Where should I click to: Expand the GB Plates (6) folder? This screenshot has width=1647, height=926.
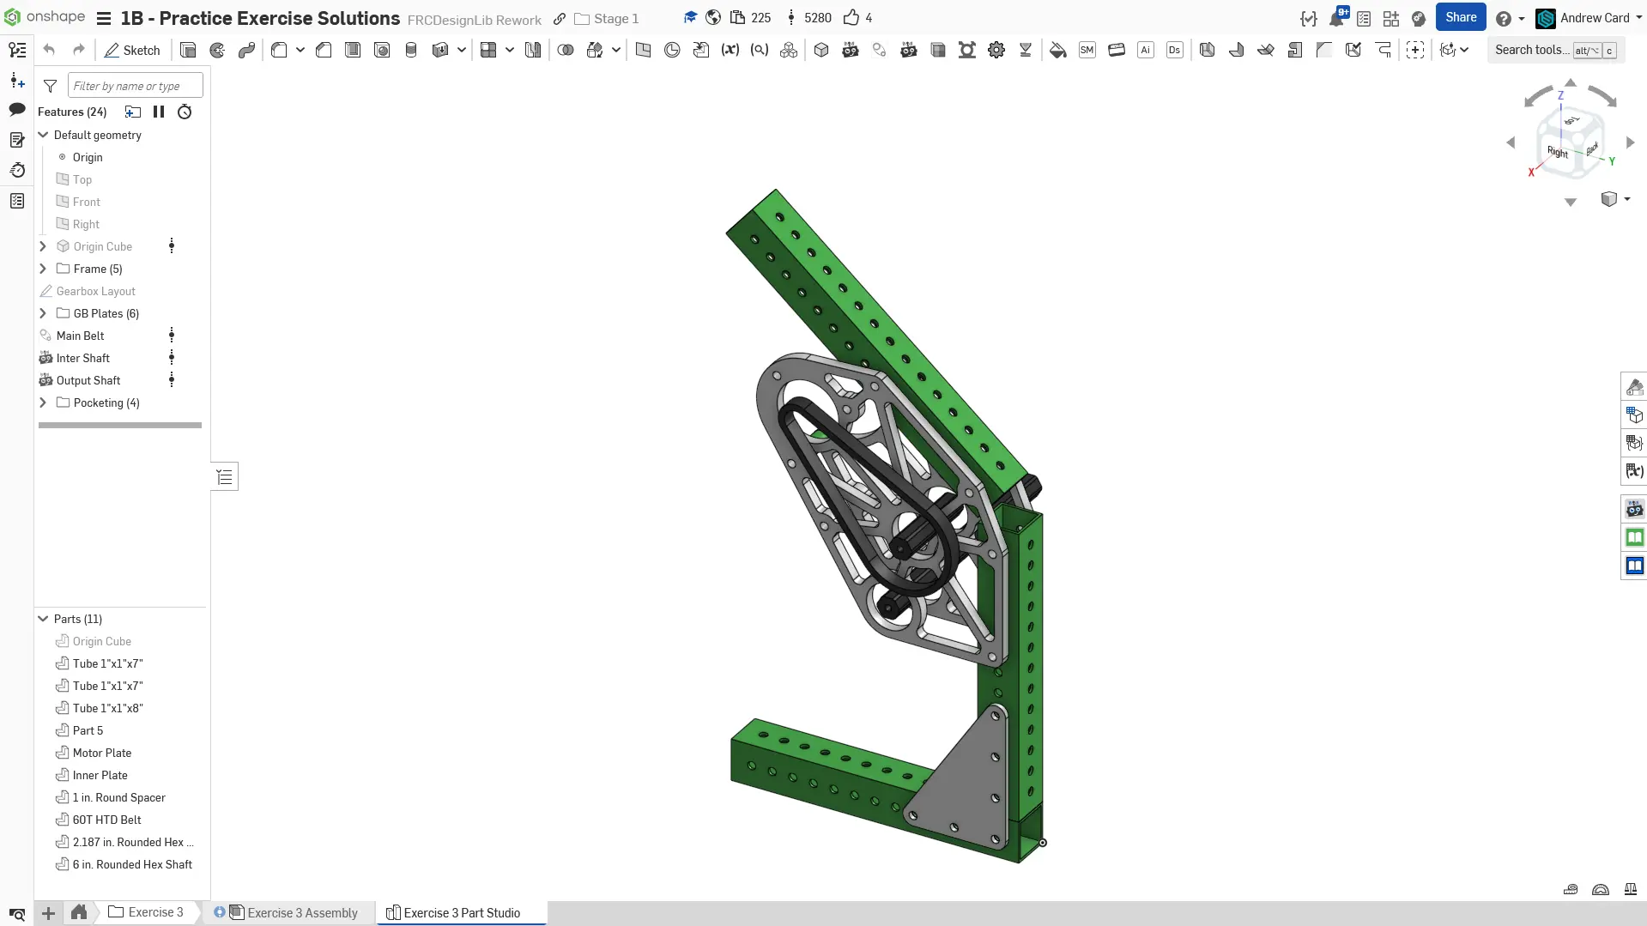pos(43,313)
